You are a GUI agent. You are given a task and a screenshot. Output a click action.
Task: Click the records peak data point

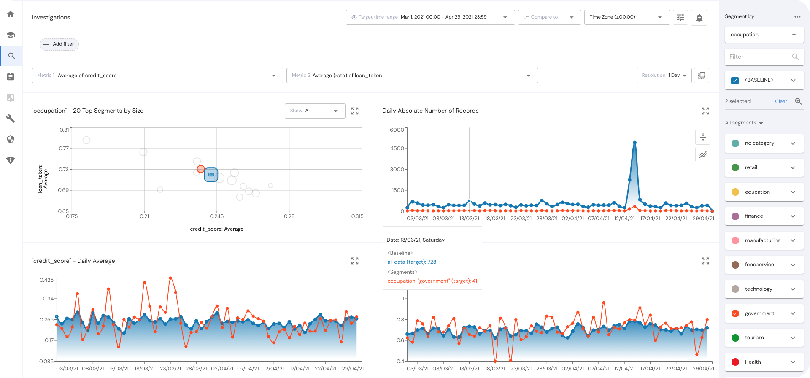coord(634,143)
